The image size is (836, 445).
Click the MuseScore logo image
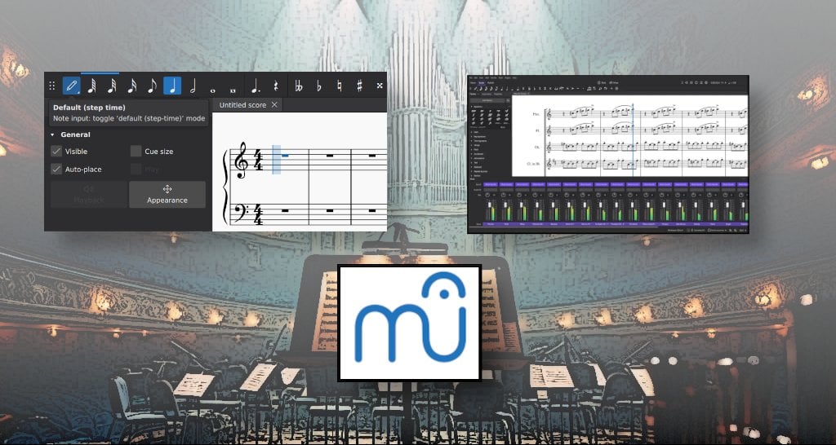pyautogui.click(x=410, y=323)
